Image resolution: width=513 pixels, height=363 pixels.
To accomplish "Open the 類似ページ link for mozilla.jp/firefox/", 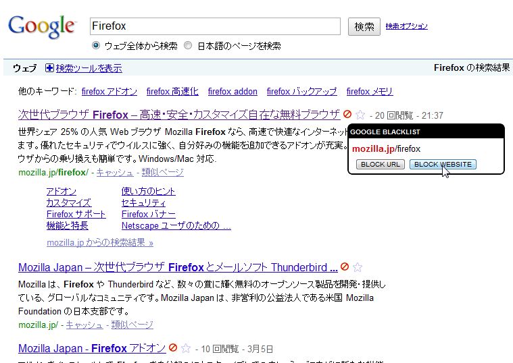I will point(163,173).
